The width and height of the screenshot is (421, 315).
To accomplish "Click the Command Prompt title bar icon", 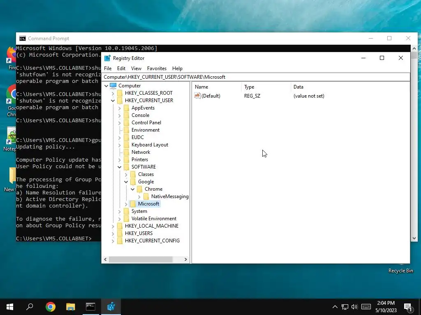I will [23, 39].
